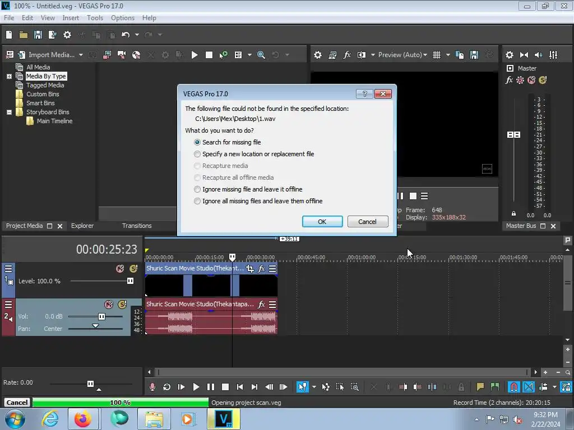Open Event FX on the audio event
The image size is (574, 430).
click(x=261, y=304)
